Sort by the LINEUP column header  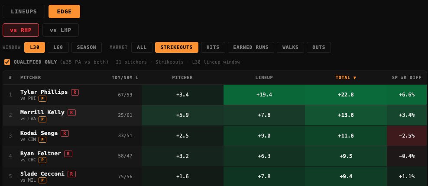tap(264, 77)
